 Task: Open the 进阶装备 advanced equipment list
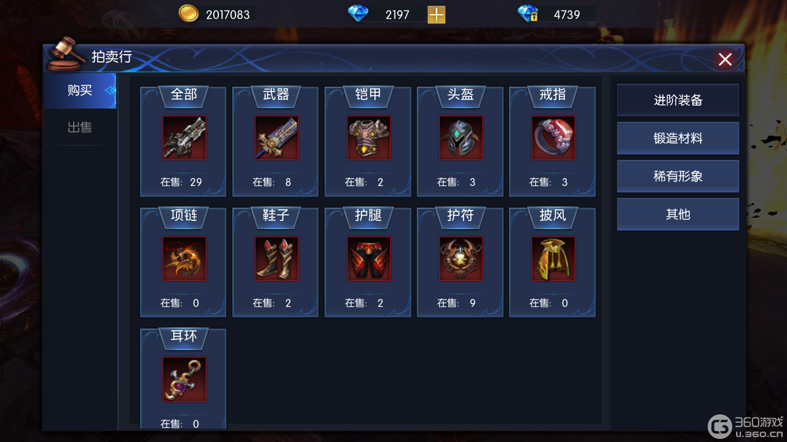(678, 100)
